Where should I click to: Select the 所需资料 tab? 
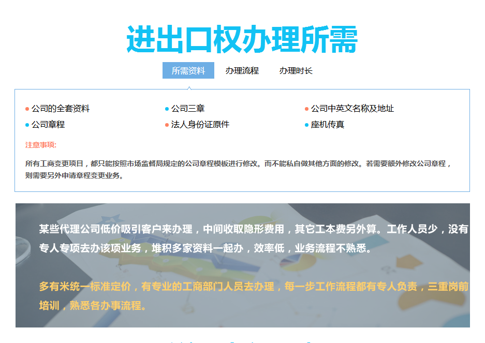(x=188, y=70)
